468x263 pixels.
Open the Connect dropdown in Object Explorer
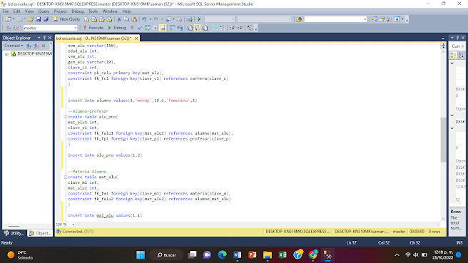click(14, 46)
